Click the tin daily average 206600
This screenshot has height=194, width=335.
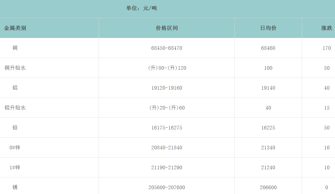click(268, 187)
